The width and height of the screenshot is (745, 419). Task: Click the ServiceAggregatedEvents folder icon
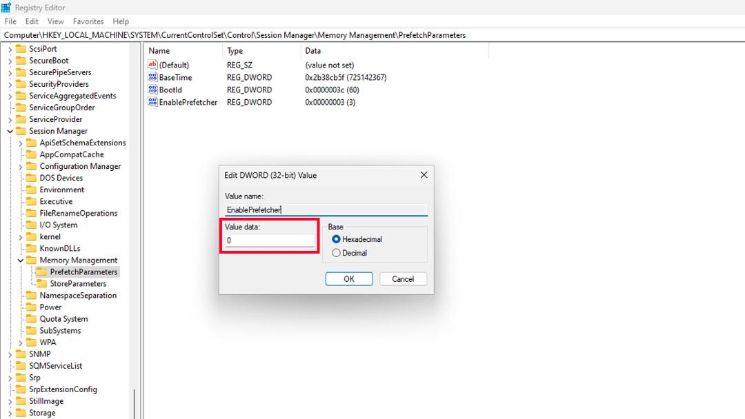click(x=21, y=96)
